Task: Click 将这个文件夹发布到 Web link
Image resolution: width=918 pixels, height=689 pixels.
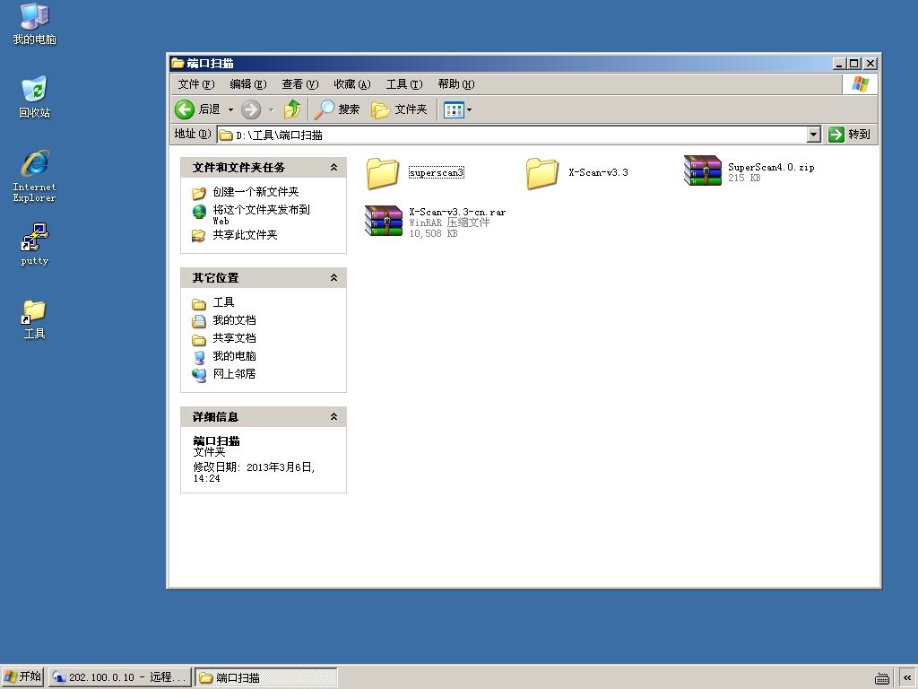Action: tap(261, 214)
